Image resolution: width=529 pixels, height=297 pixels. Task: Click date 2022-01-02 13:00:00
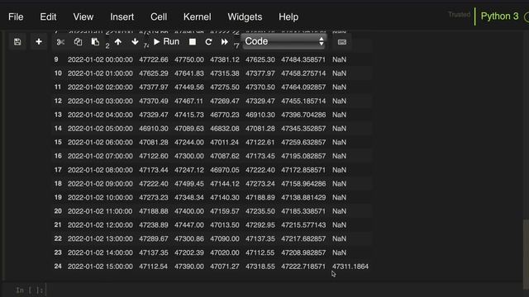click(x=100, y=238)
